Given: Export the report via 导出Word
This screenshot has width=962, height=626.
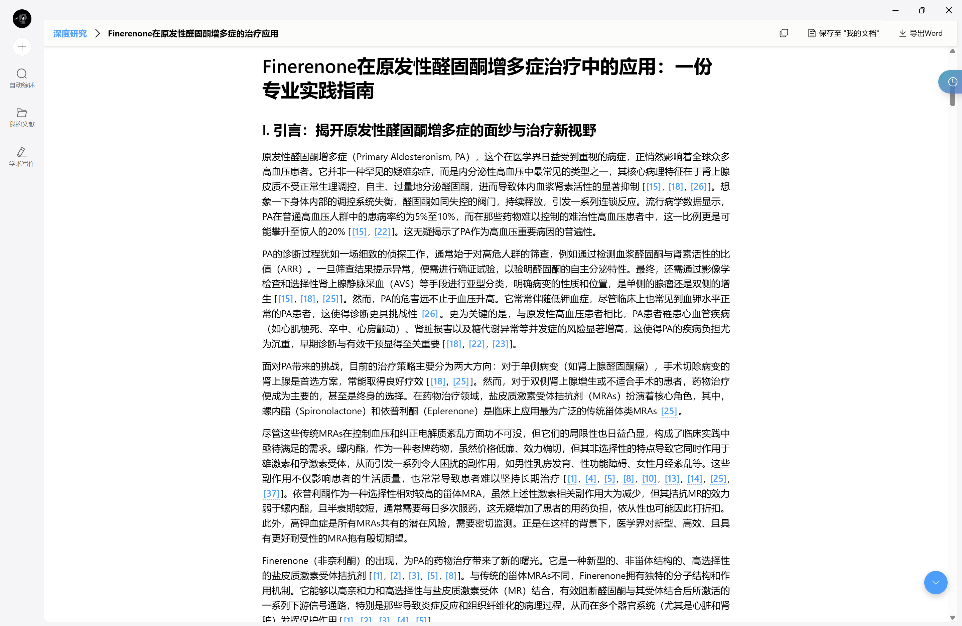Looking at the screenshot, I should 920,33.
